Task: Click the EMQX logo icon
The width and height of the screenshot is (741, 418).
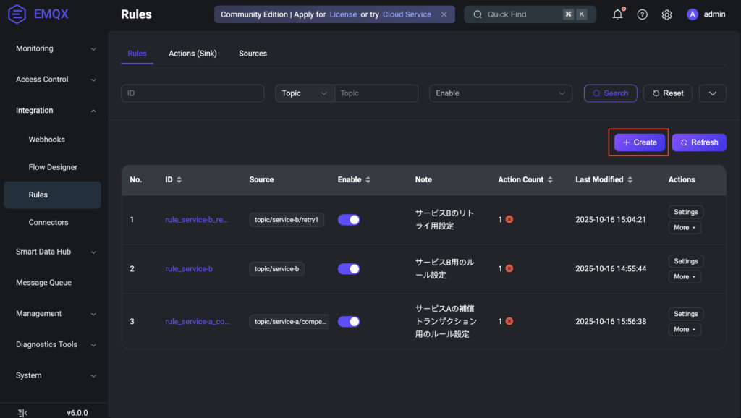Action: point(17,14)
